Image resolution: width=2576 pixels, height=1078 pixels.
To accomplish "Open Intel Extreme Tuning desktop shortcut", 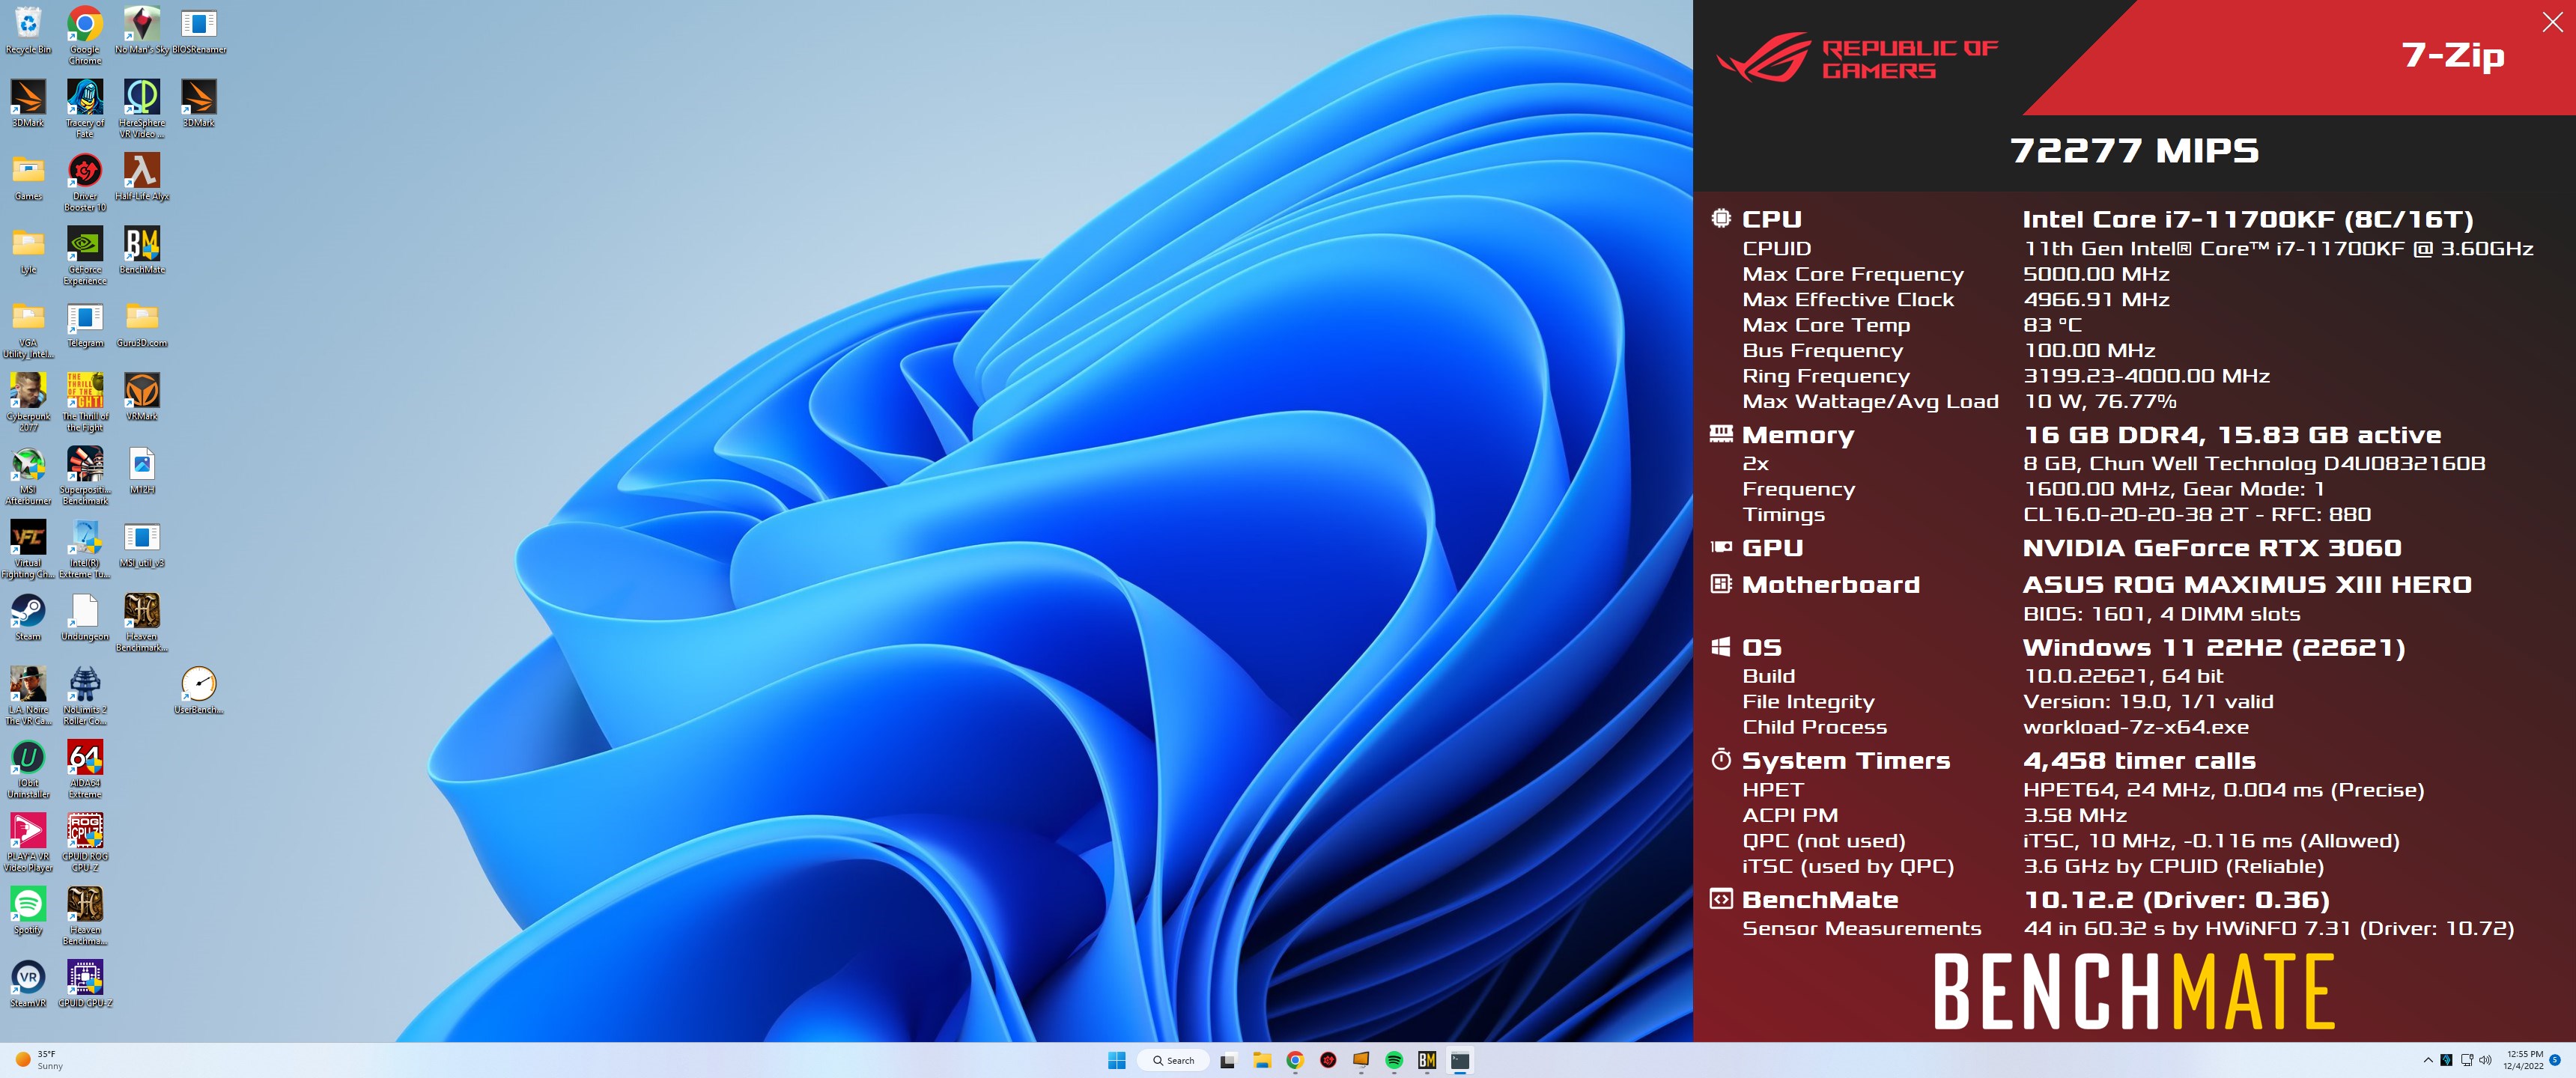I will click(x=85, y=548).
